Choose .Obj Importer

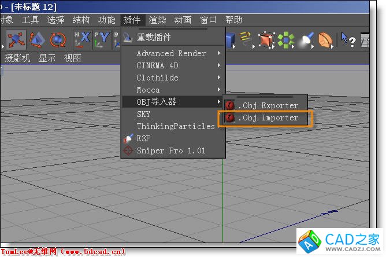[265, 118]
